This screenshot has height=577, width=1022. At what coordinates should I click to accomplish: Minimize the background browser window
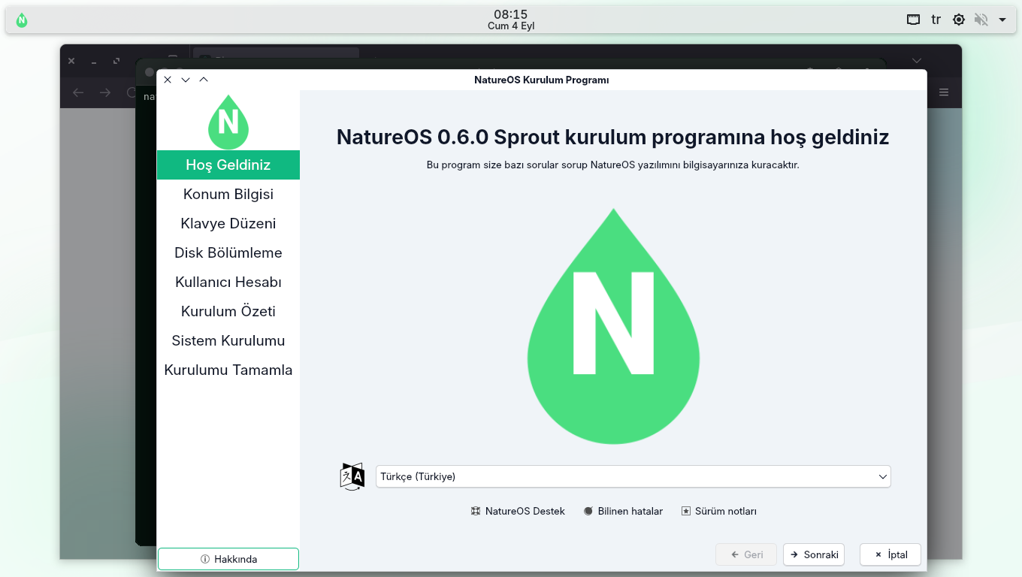tap(94, 61)
